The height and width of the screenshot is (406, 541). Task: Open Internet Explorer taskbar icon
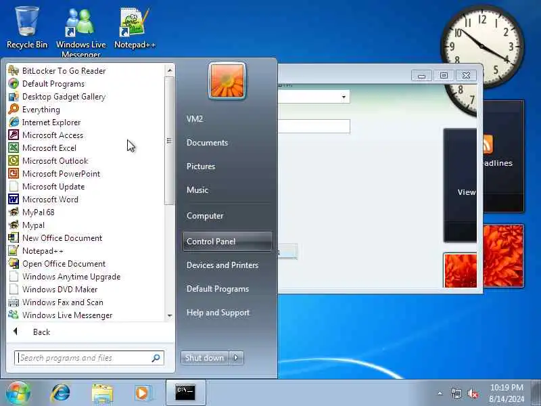tap(60, 393)
